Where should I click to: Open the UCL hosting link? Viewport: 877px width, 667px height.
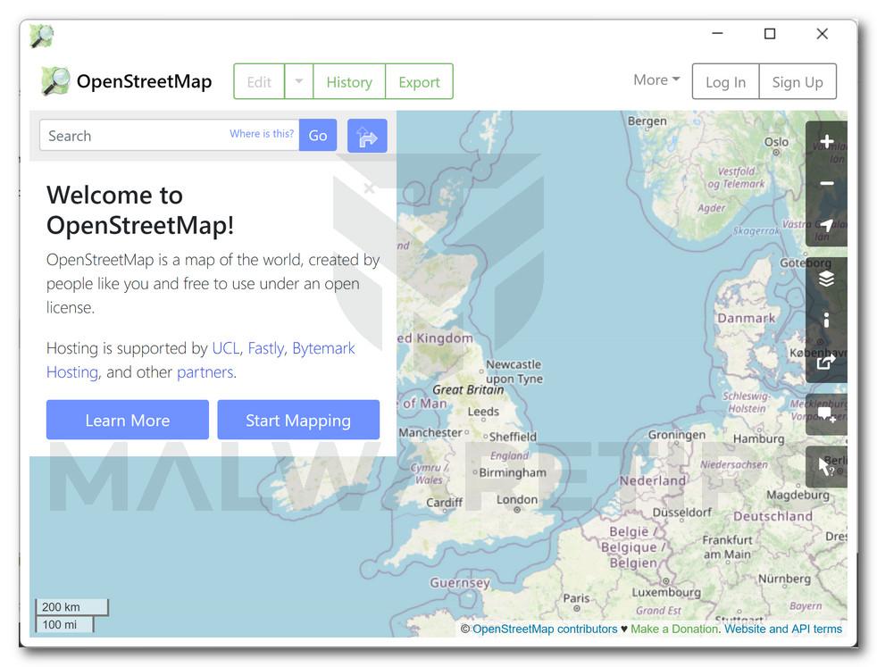click(x=225, y=348)
